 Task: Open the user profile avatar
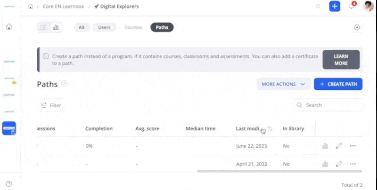(x=368, y=6)
